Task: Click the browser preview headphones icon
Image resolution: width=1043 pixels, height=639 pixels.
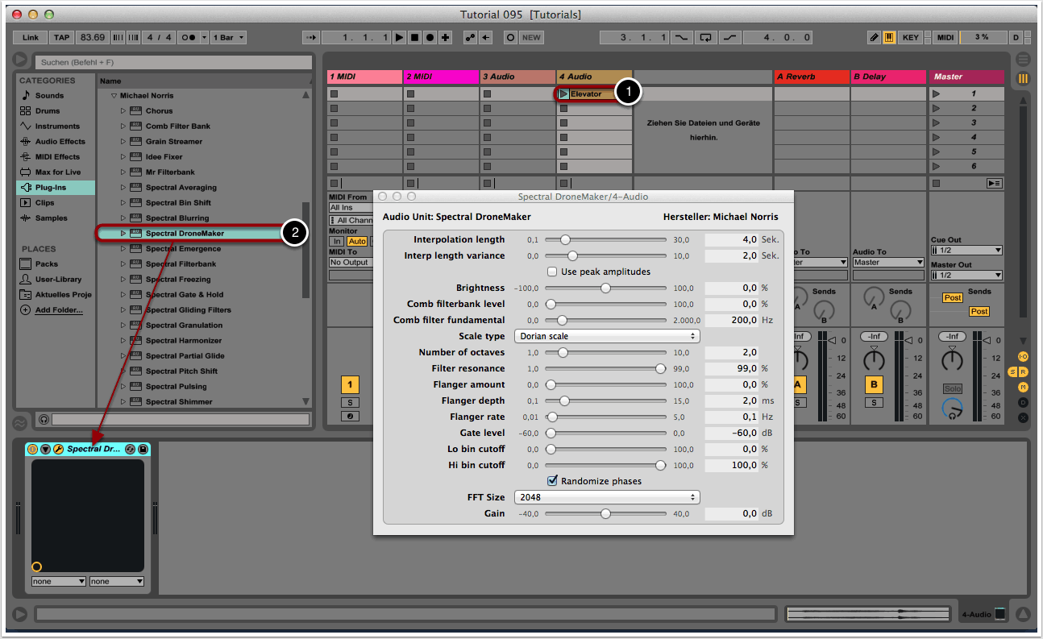Action: coord(44,419)
